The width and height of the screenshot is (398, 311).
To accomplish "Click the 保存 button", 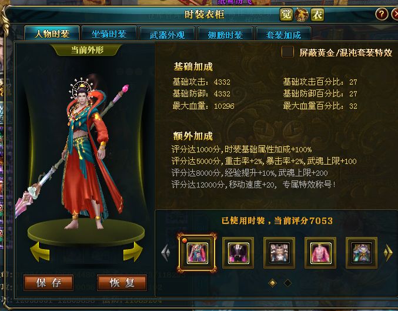I will [x=48, y=283].
